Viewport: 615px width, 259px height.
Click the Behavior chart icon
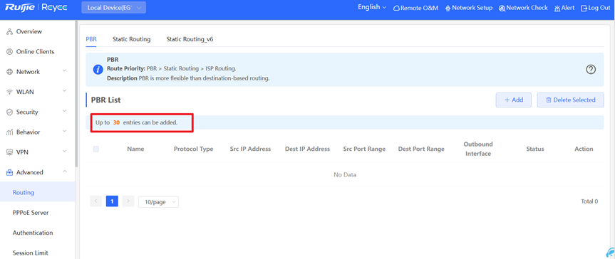[x=10, y=132]
